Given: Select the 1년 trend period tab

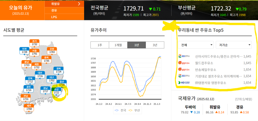Looking at the screenshot, I should 137,45.
